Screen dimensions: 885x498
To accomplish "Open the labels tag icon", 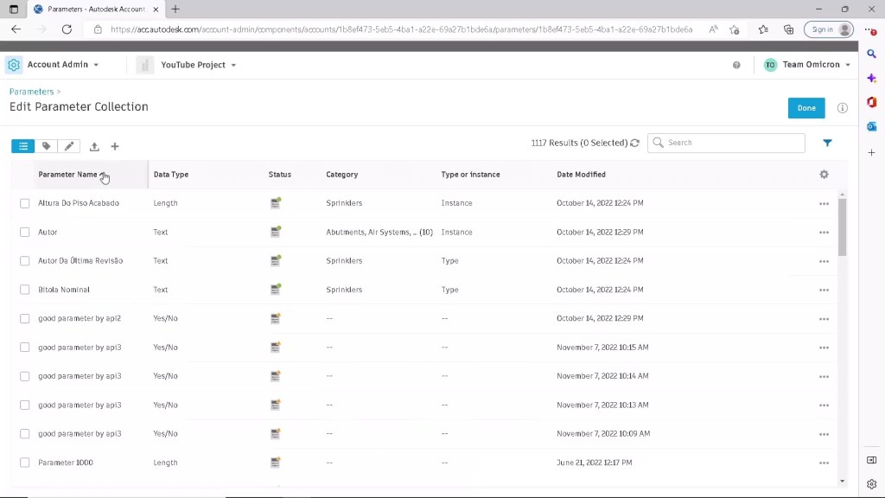I will coord(47,146).
